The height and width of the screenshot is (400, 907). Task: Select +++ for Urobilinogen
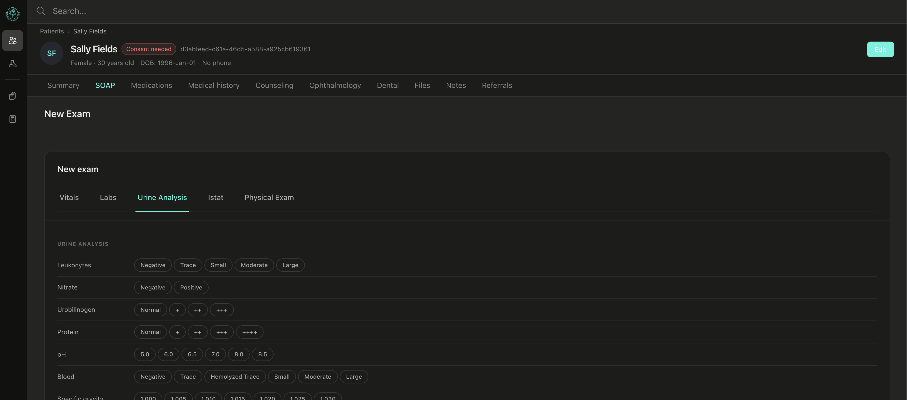tap(222, 310)
